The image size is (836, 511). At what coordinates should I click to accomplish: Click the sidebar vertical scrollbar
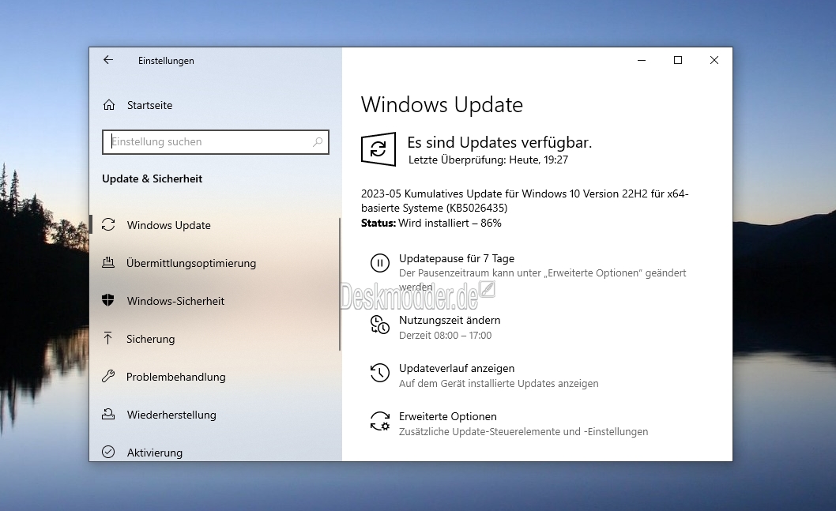(339, 284)
